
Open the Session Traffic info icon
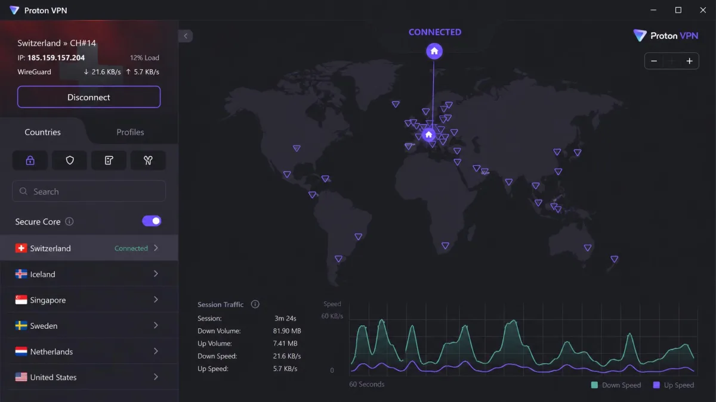255,304
